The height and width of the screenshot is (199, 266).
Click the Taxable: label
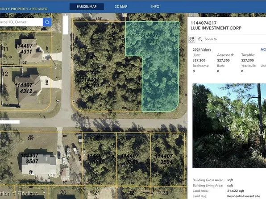(x=248, y=55)
